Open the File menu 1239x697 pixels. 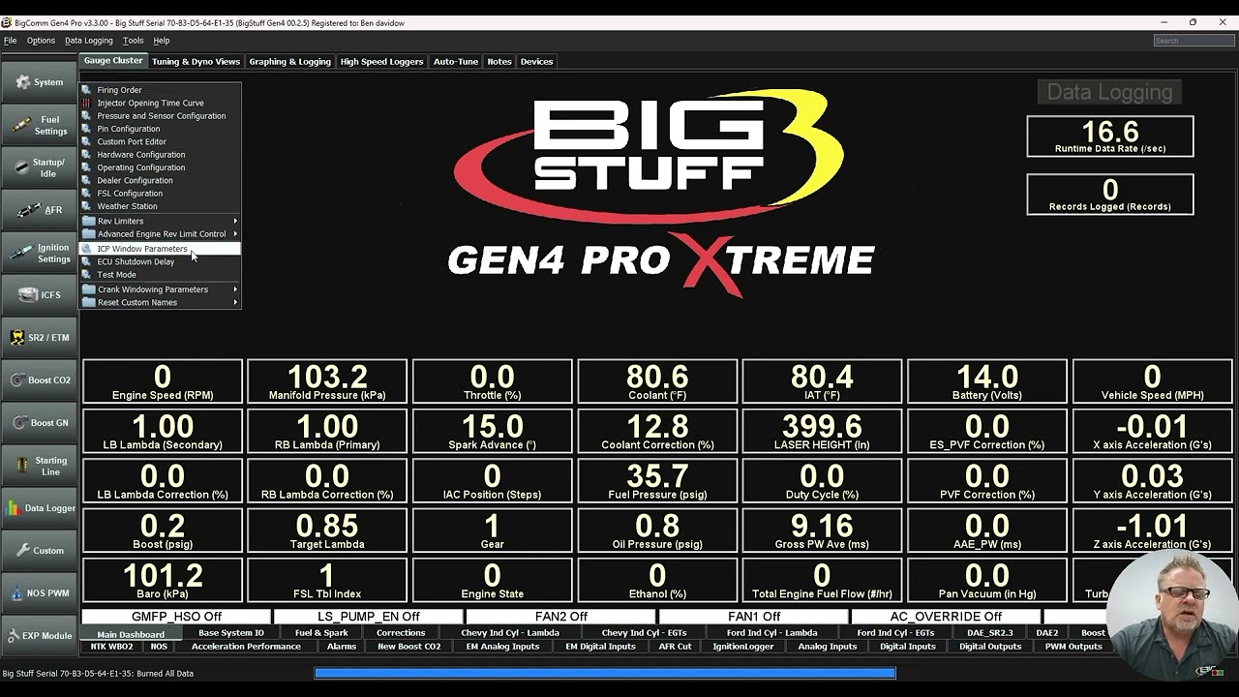pos(10,41)
